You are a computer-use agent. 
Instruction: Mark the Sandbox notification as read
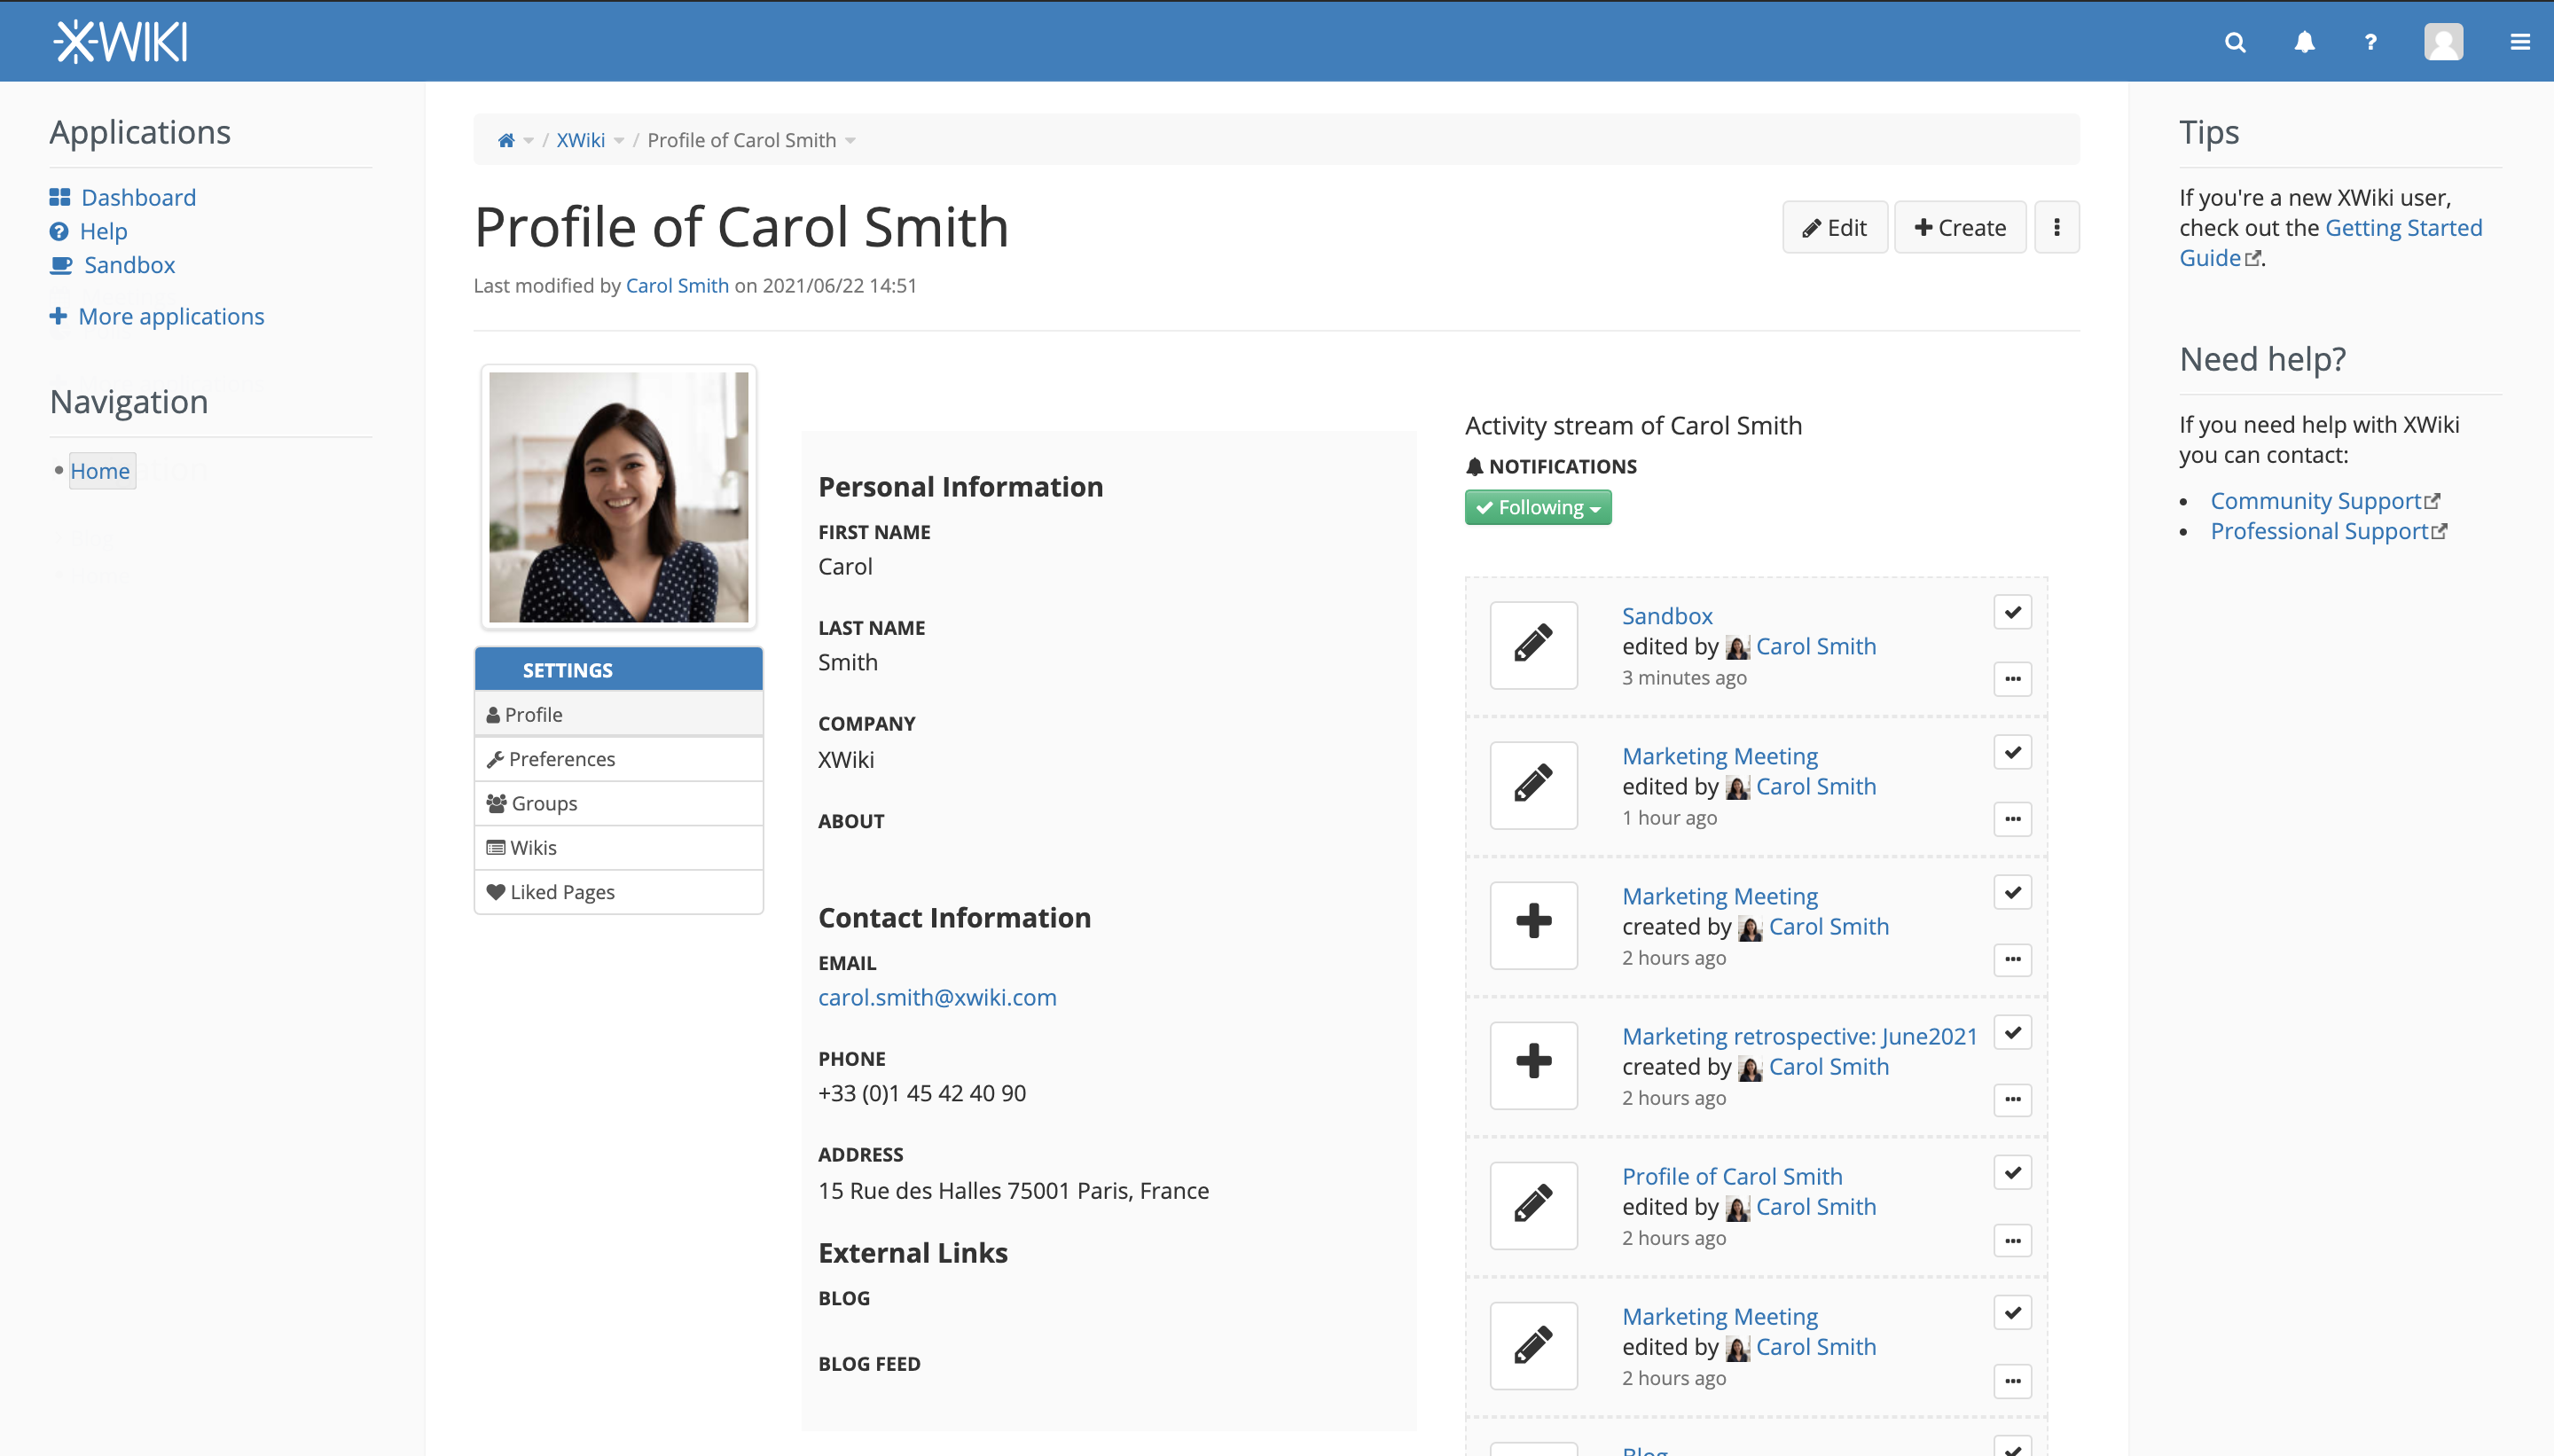click(2012, 612)
